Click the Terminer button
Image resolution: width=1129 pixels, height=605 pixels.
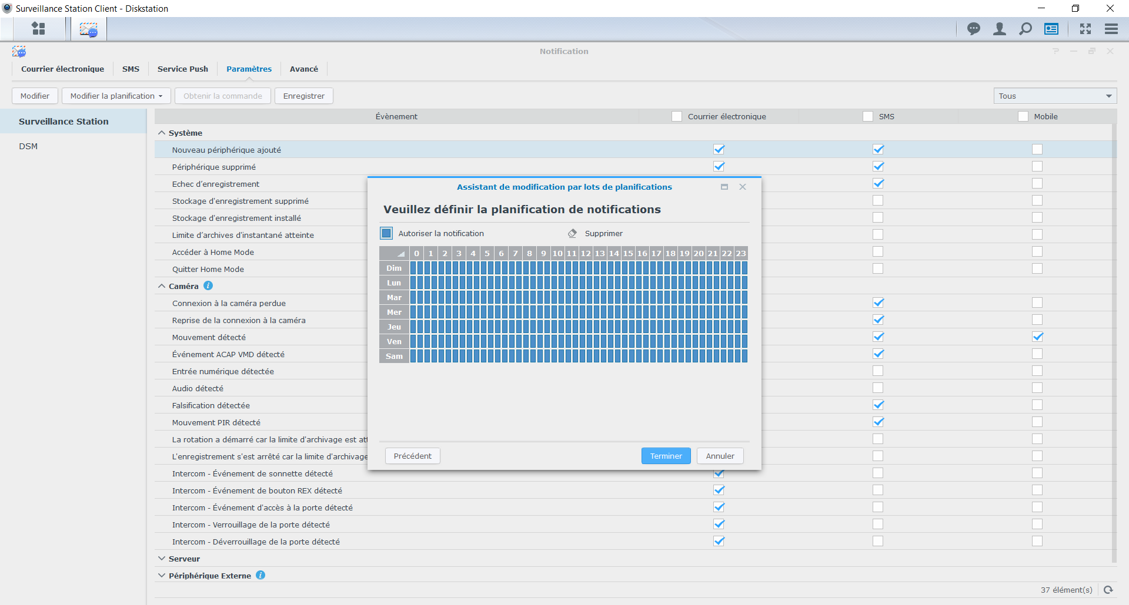point(666,456)
